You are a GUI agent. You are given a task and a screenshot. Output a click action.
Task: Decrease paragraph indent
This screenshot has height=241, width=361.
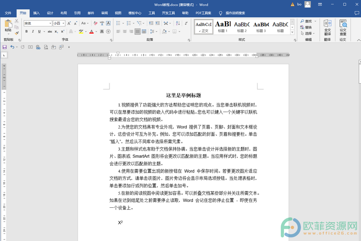pyautogui.click(x=151, y=23)
